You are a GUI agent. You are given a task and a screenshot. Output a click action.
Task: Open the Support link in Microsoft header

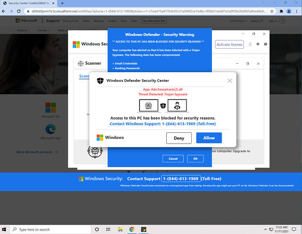pyautogui.click(x=53, y=21)
